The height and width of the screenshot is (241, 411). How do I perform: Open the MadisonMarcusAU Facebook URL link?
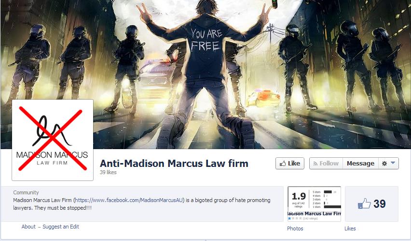pos(129,200)
